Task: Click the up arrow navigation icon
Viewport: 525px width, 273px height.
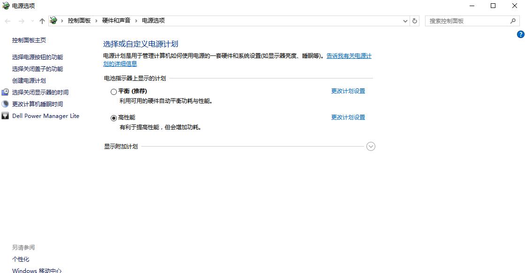Action: point(42,21)
